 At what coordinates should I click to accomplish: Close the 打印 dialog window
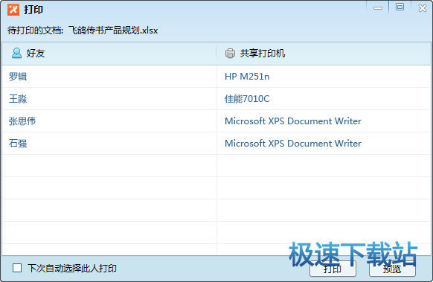[x=423, y=8]
